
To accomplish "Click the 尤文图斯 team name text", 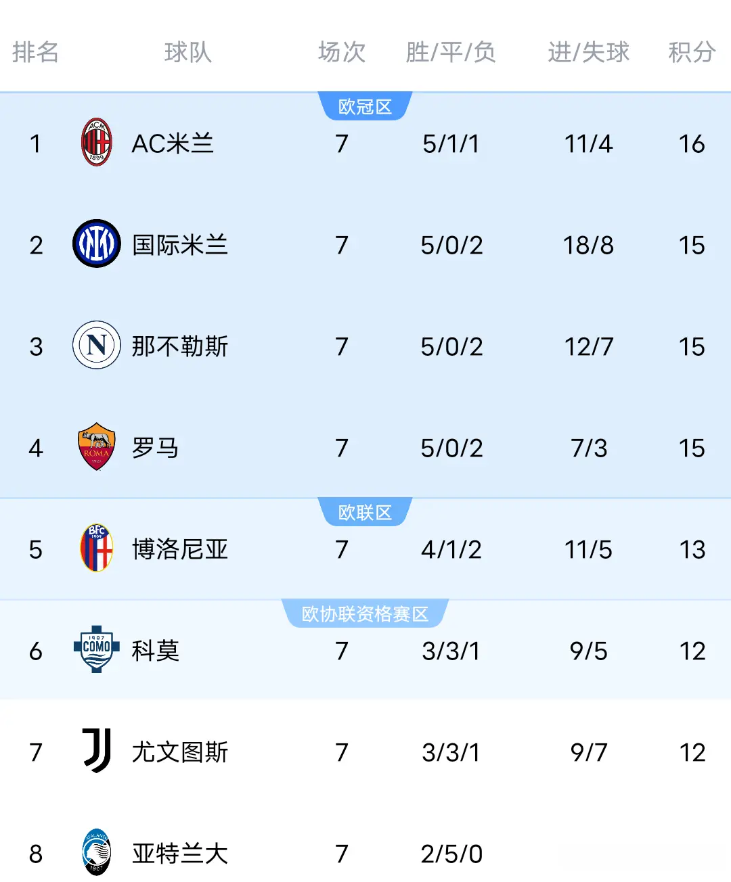I will pyautogui.click(x=180, y=752).
